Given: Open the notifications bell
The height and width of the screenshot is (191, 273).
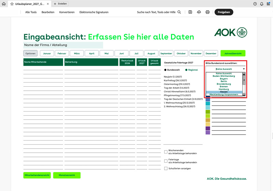Looking at the screenshot, I should point(261,4).
